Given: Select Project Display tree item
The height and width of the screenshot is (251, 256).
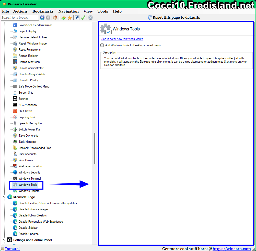Looking at the screenshot, I should 27,31.
